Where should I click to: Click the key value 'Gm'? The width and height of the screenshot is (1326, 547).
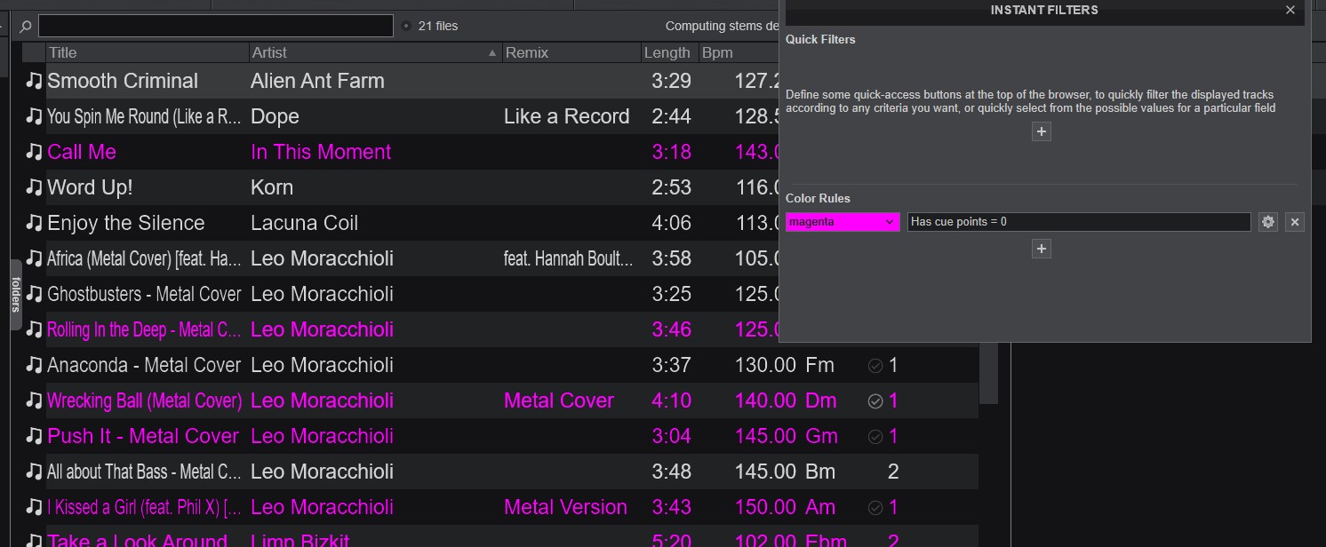821,436
